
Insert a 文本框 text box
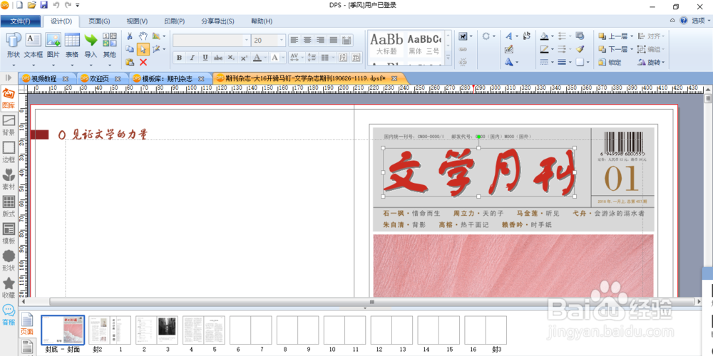tap(34, 46)
